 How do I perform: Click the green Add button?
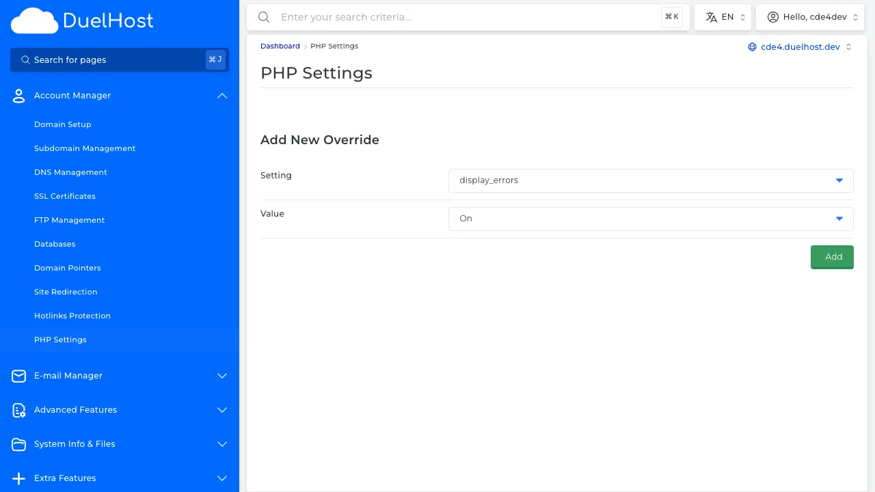click(832, 257)
